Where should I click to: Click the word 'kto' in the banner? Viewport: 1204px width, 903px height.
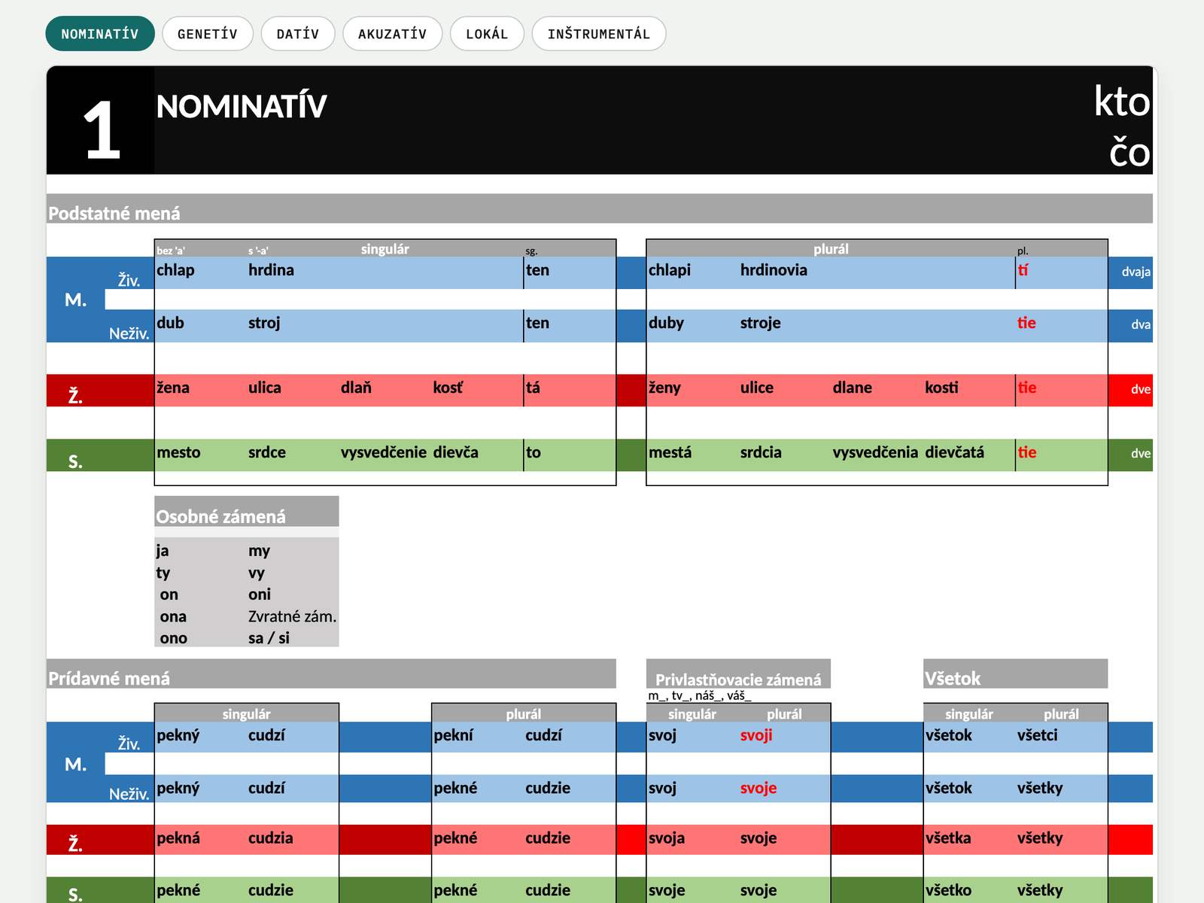point(1121,101)
